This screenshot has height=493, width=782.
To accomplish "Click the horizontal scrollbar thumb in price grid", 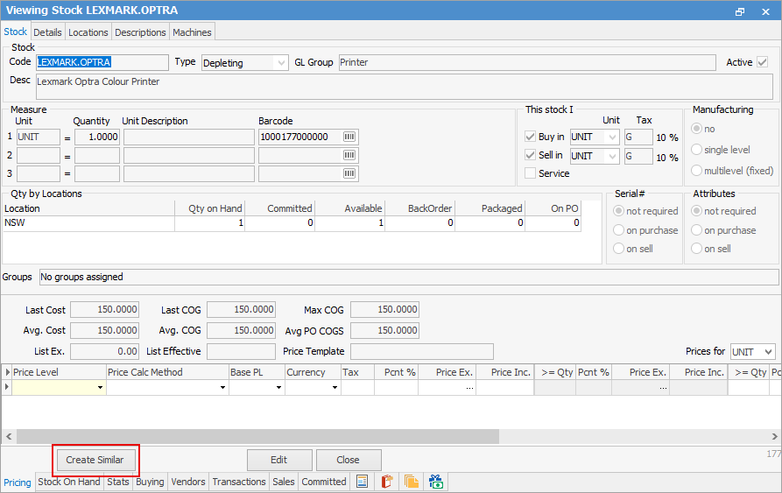I will pos(257,436).
